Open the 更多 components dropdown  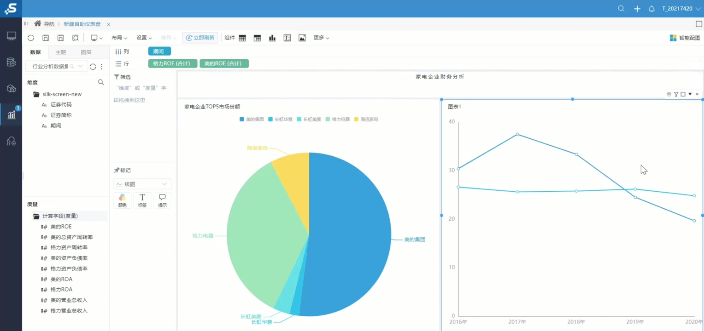pos(321,38)
